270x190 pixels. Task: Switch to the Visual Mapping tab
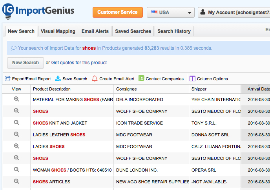pyautogui.click(x=58, y=31)
